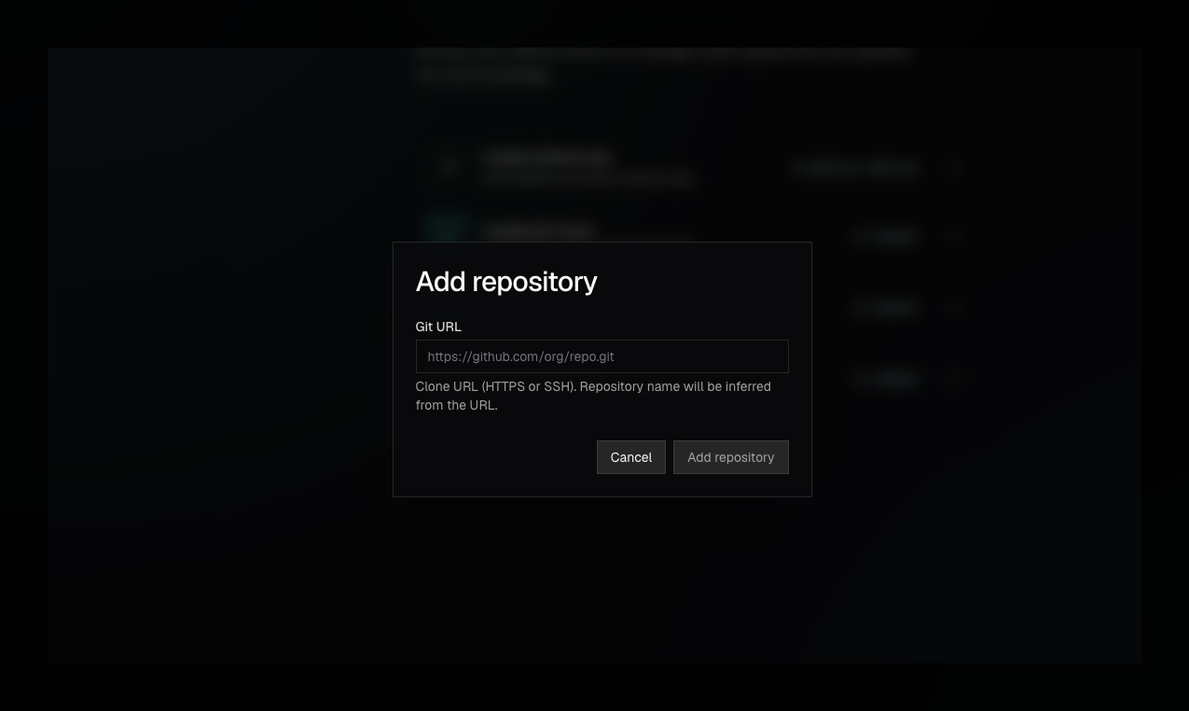Confirm with the Add repository button
This screenshot has height=711, width=1189.
(x=731, y=457)
